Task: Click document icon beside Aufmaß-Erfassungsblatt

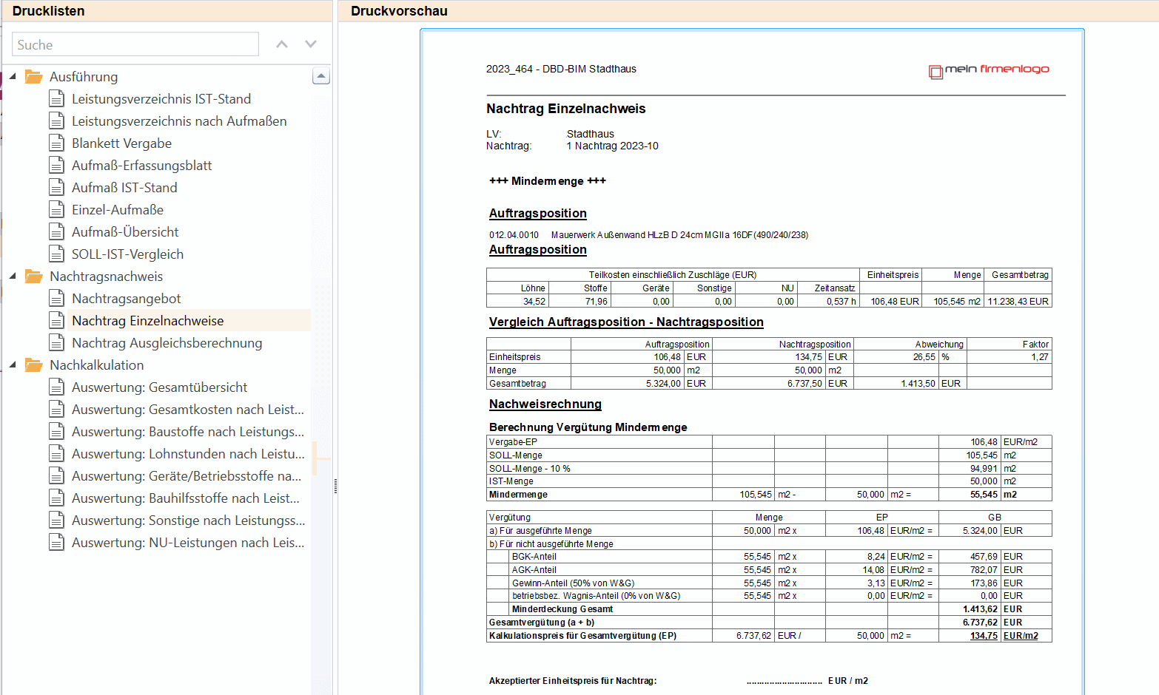Action: coord(56,165)
